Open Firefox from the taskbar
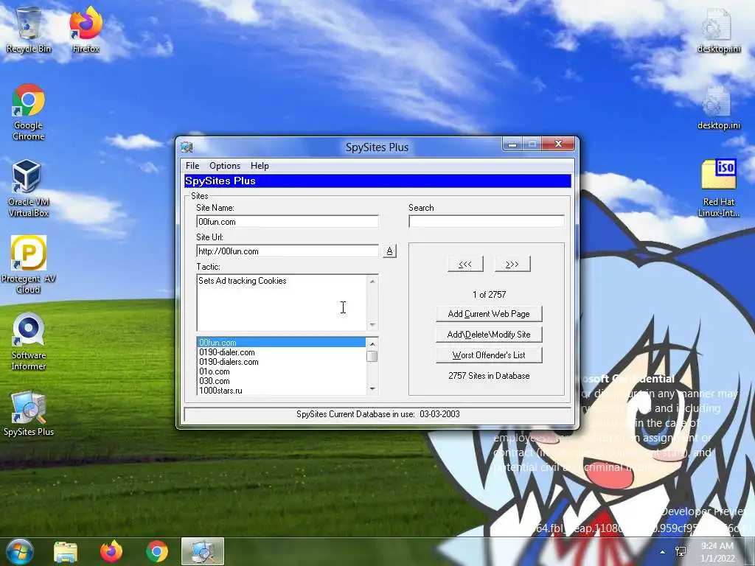 pos(111,551)
